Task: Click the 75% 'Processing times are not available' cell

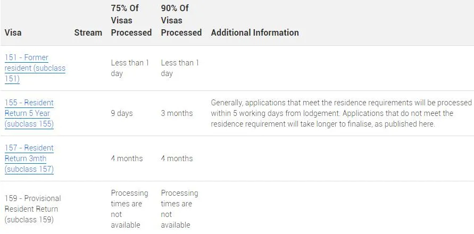Action: tap(129, 209)
